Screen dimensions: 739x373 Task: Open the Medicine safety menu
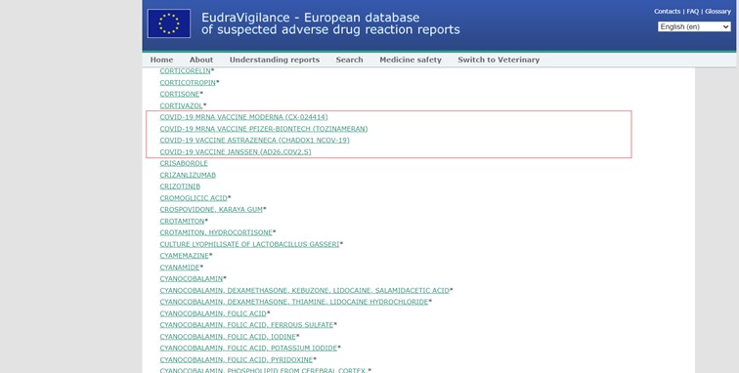pyautogui.click(x=411, y=60)
